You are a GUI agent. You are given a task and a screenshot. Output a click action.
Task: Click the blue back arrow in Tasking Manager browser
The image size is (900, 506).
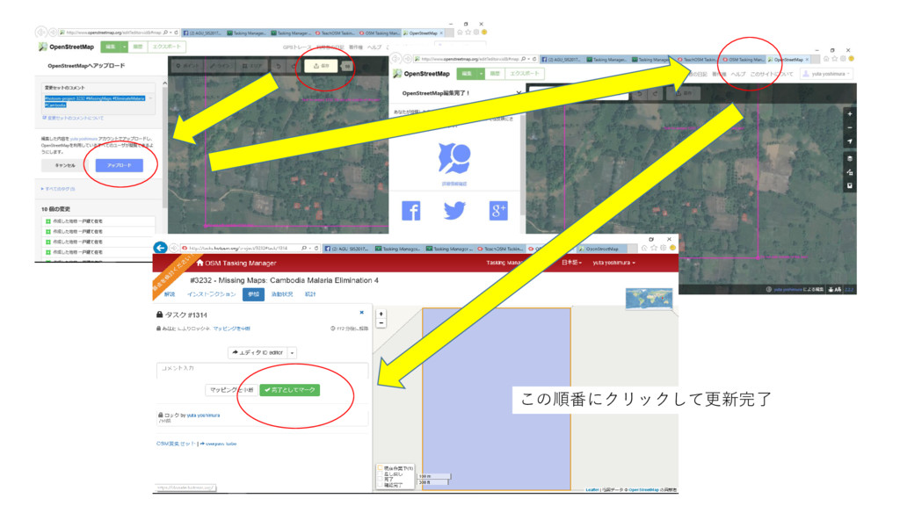pyautogui.click(x=160, y=248)
